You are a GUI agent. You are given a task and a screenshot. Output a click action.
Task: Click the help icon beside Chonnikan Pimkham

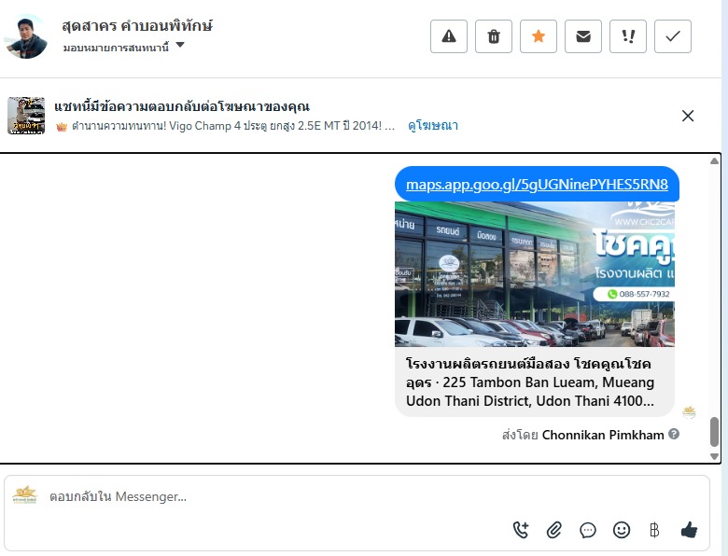pyautogui.click(x=674, y=434)
